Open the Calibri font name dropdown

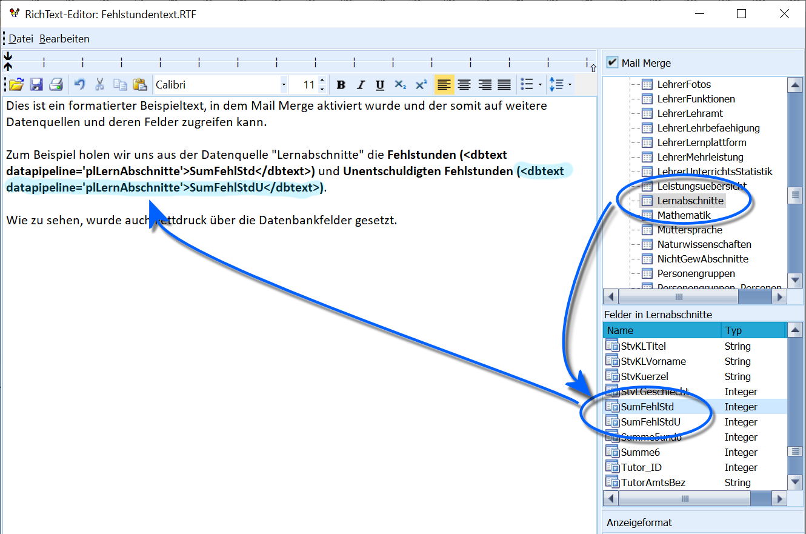point(284,85)
